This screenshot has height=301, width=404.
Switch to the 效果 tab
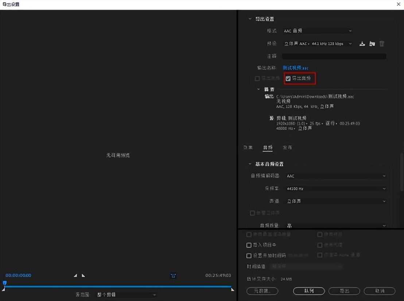coord(248,147)
